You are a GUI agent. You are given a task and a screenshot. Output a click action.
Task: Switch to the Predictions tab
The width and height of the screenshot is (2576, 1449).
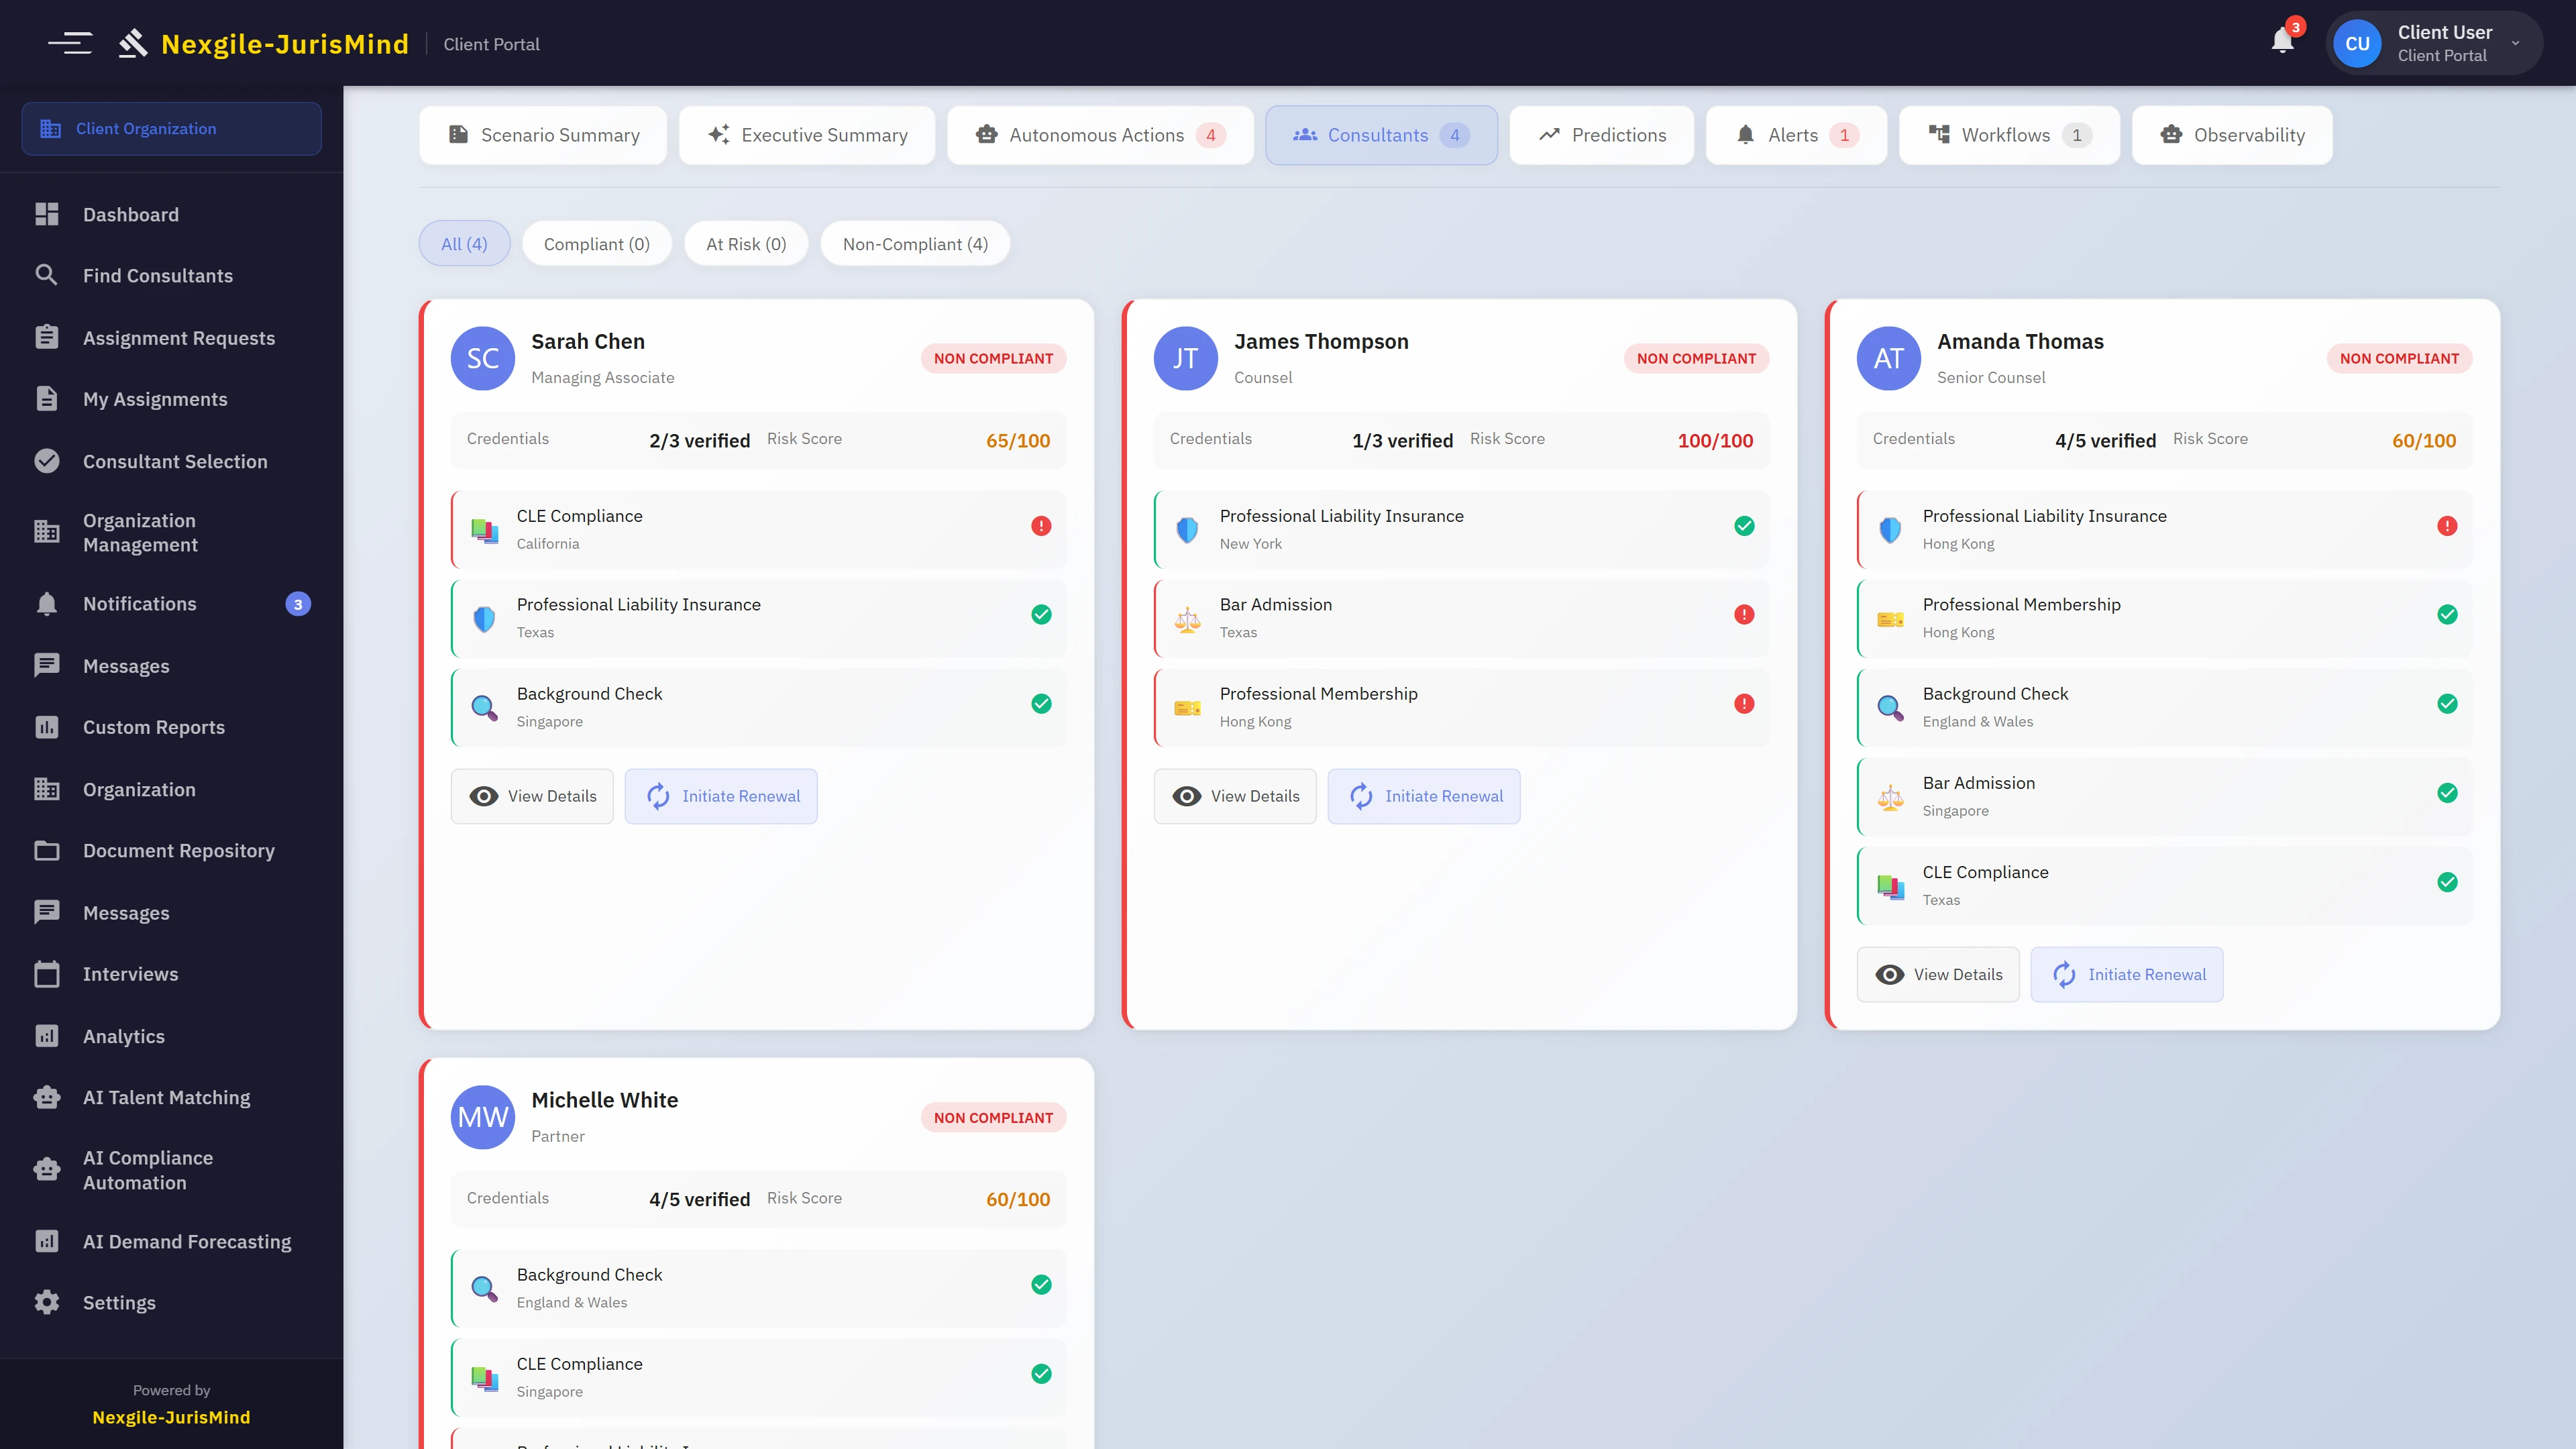[1601, 135]
